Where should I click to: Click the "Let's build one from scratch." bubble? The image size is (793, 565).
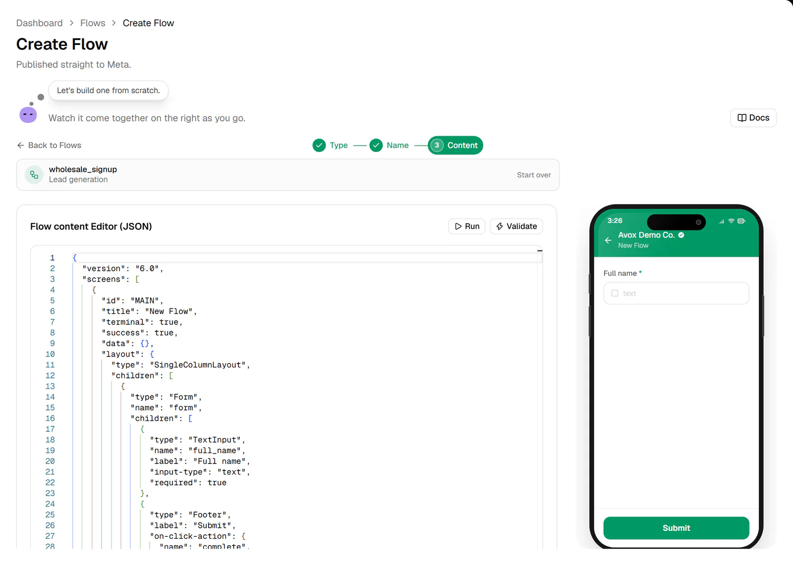109,91
